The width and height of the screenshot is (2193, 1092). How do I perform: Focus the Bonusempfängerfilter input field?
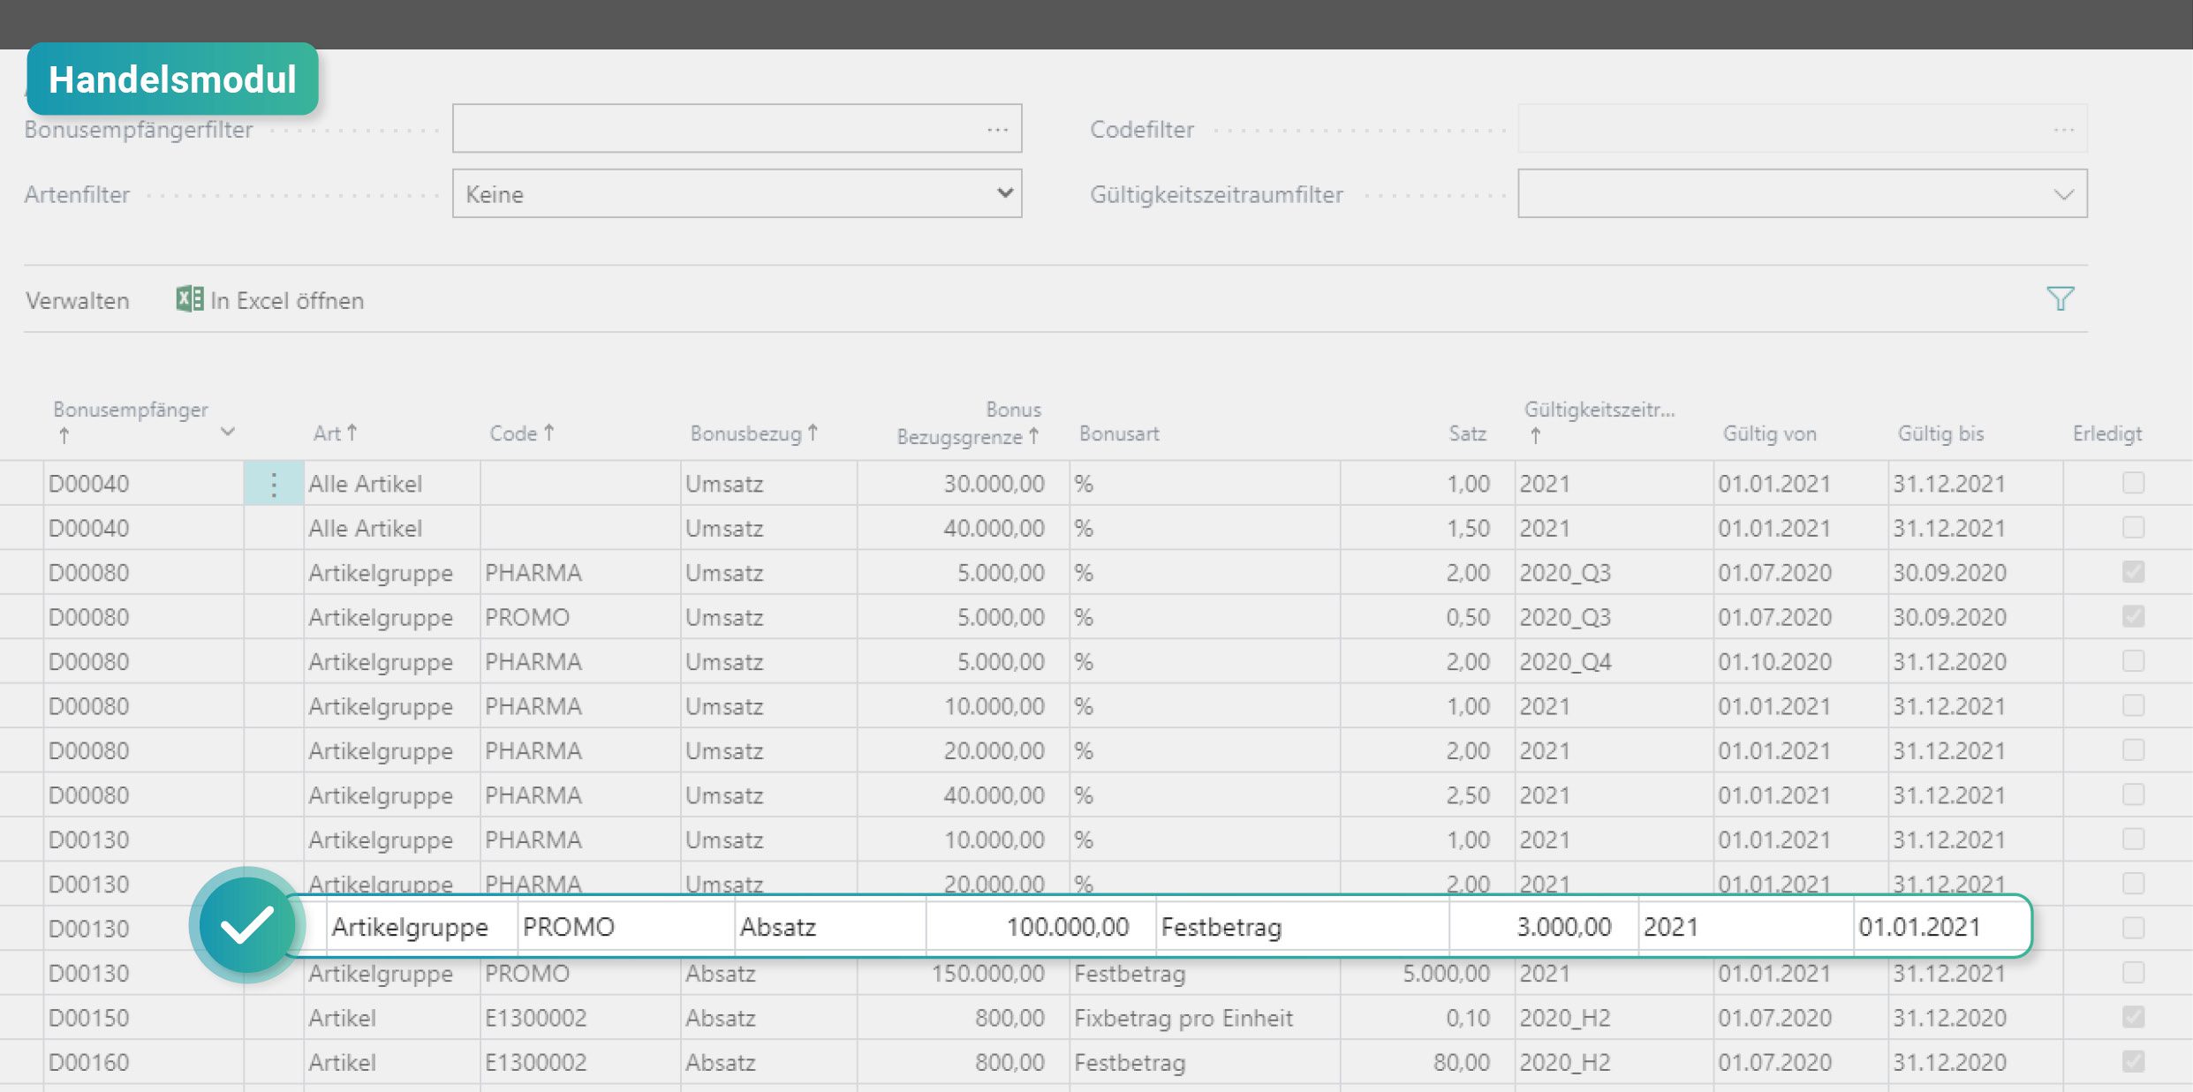737,128
